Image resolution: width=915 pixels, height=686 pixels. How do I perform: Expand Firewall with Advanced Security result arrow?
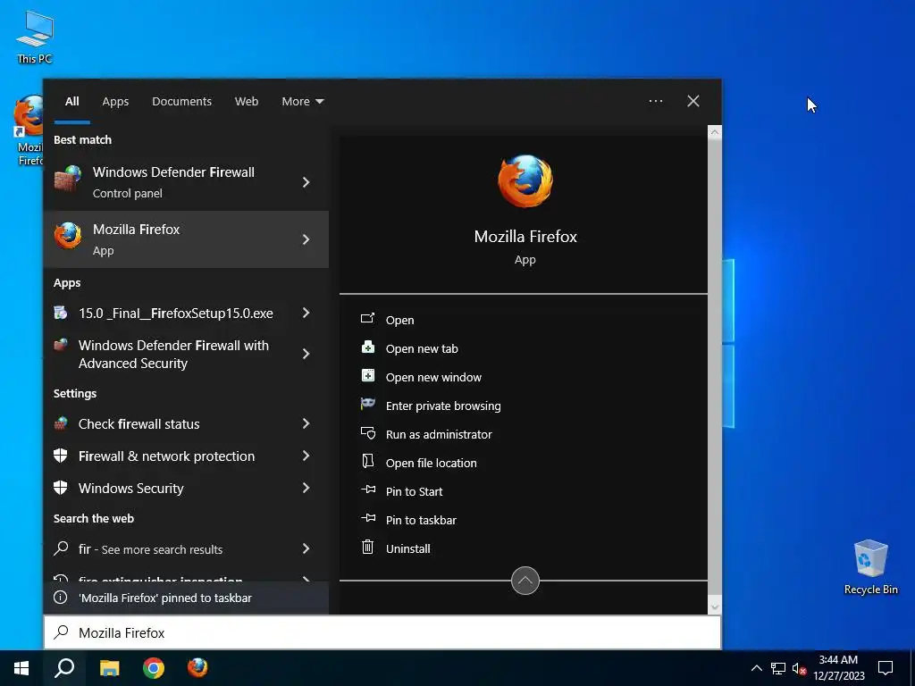[306, 354]
